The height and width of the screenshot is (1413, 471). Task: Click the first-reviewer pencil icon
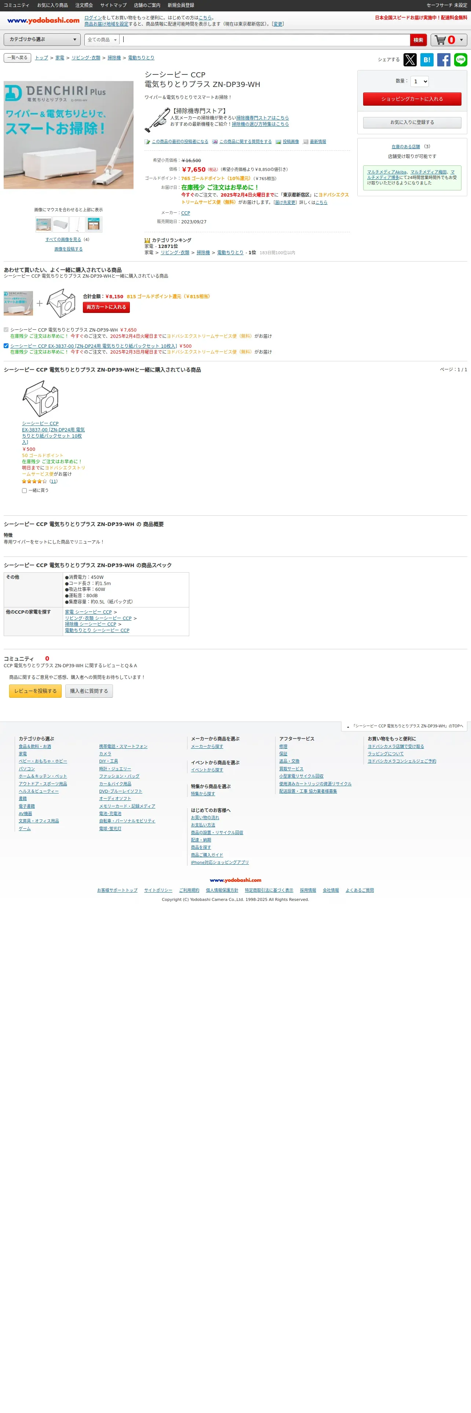[x=147, y=142]
